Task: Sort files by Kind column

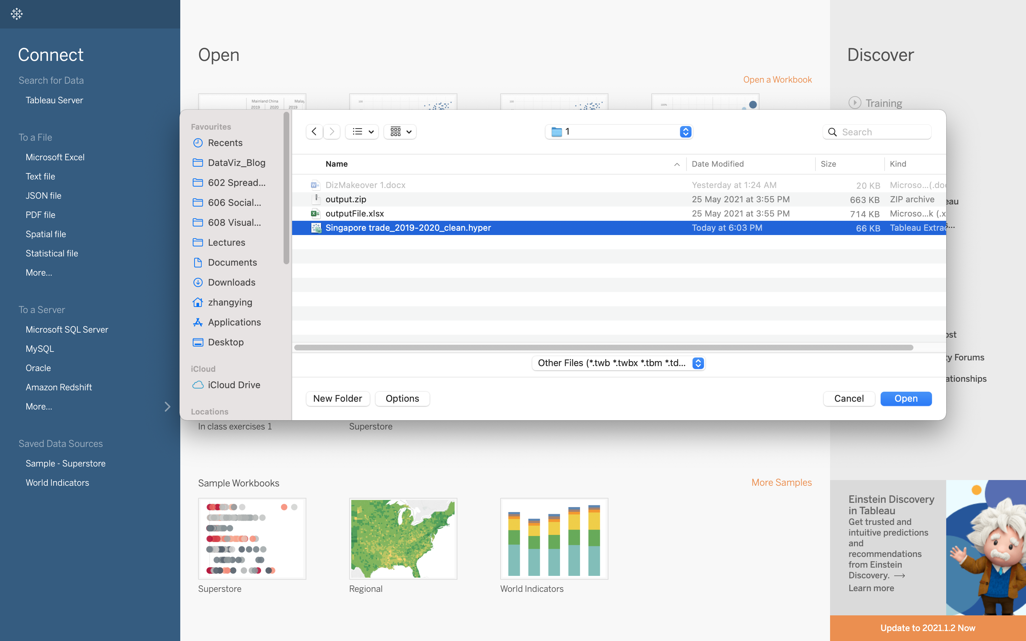Action: click(x=898, y=164)
